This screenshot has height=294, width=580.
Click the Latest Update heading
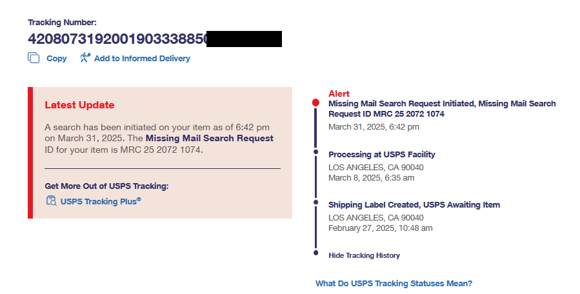tap(79, 105)
